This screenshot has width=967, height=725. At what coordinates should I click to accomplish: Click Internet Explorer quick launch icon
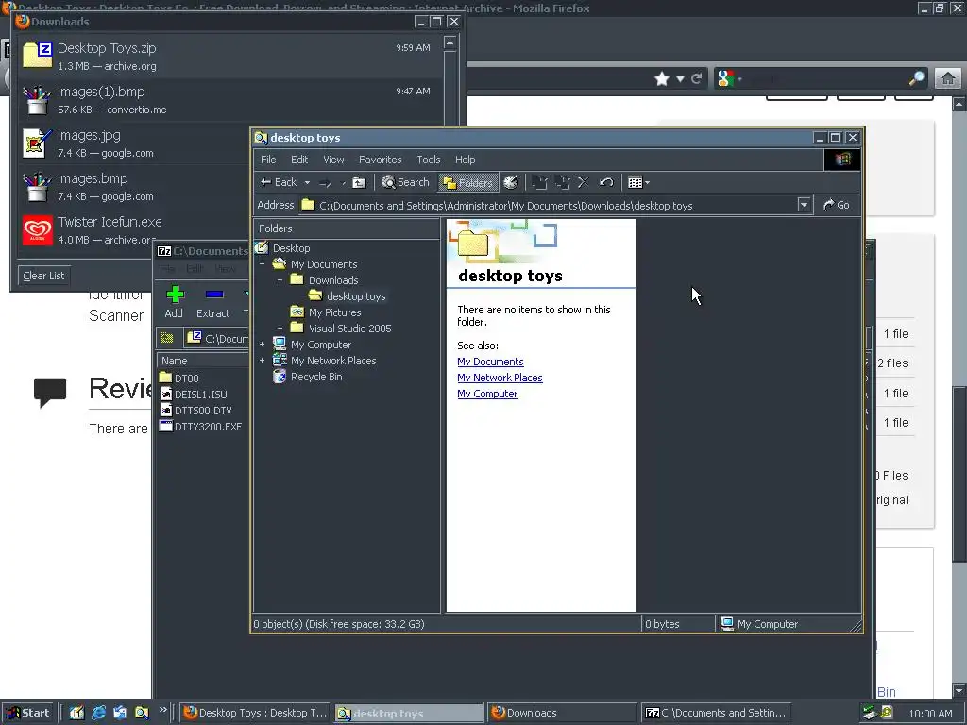click(98, 713)
